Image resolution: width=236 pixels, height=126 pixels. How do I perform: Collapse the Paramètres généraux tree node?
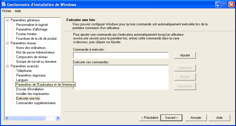click(7, 20)
